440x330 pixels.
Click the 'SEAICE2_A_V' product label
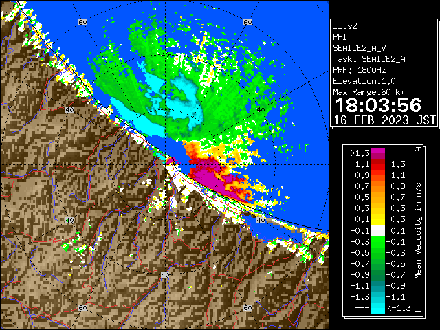tap(360, 48)
